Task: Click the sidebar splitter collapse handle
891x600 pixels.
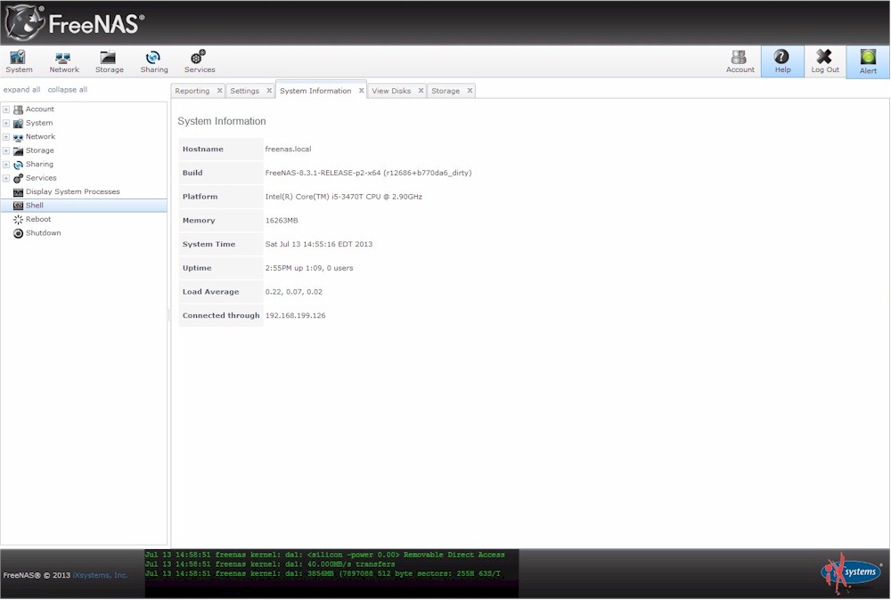Action: (168, 316)
